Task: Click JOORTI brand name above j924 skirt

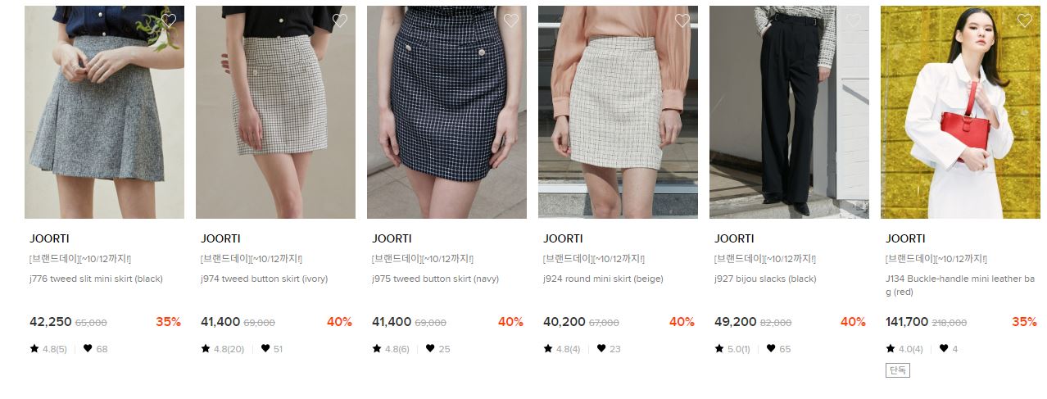Action: [x=563, y=238]
